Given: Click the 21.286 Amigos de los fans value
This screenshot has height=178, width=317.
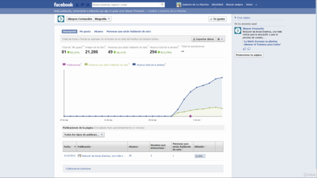Looking at the screenshot, I should point(91,52).
